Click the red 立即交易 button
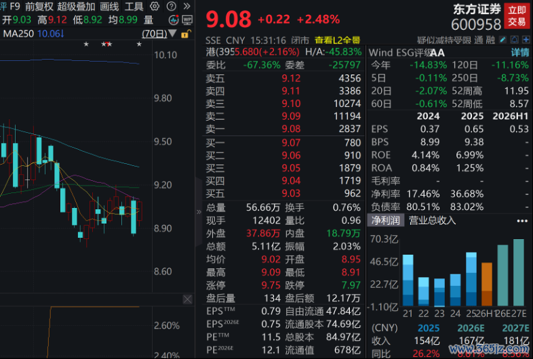Image resolution: width=533 pixels, height=359 pixels. [x=517, y=16]
